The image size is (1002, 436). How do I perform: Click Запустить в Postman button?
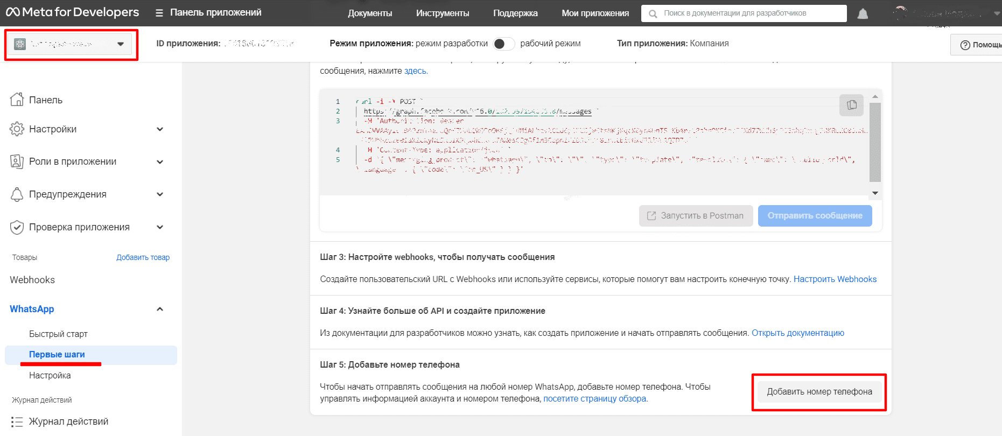coord(696,216)
